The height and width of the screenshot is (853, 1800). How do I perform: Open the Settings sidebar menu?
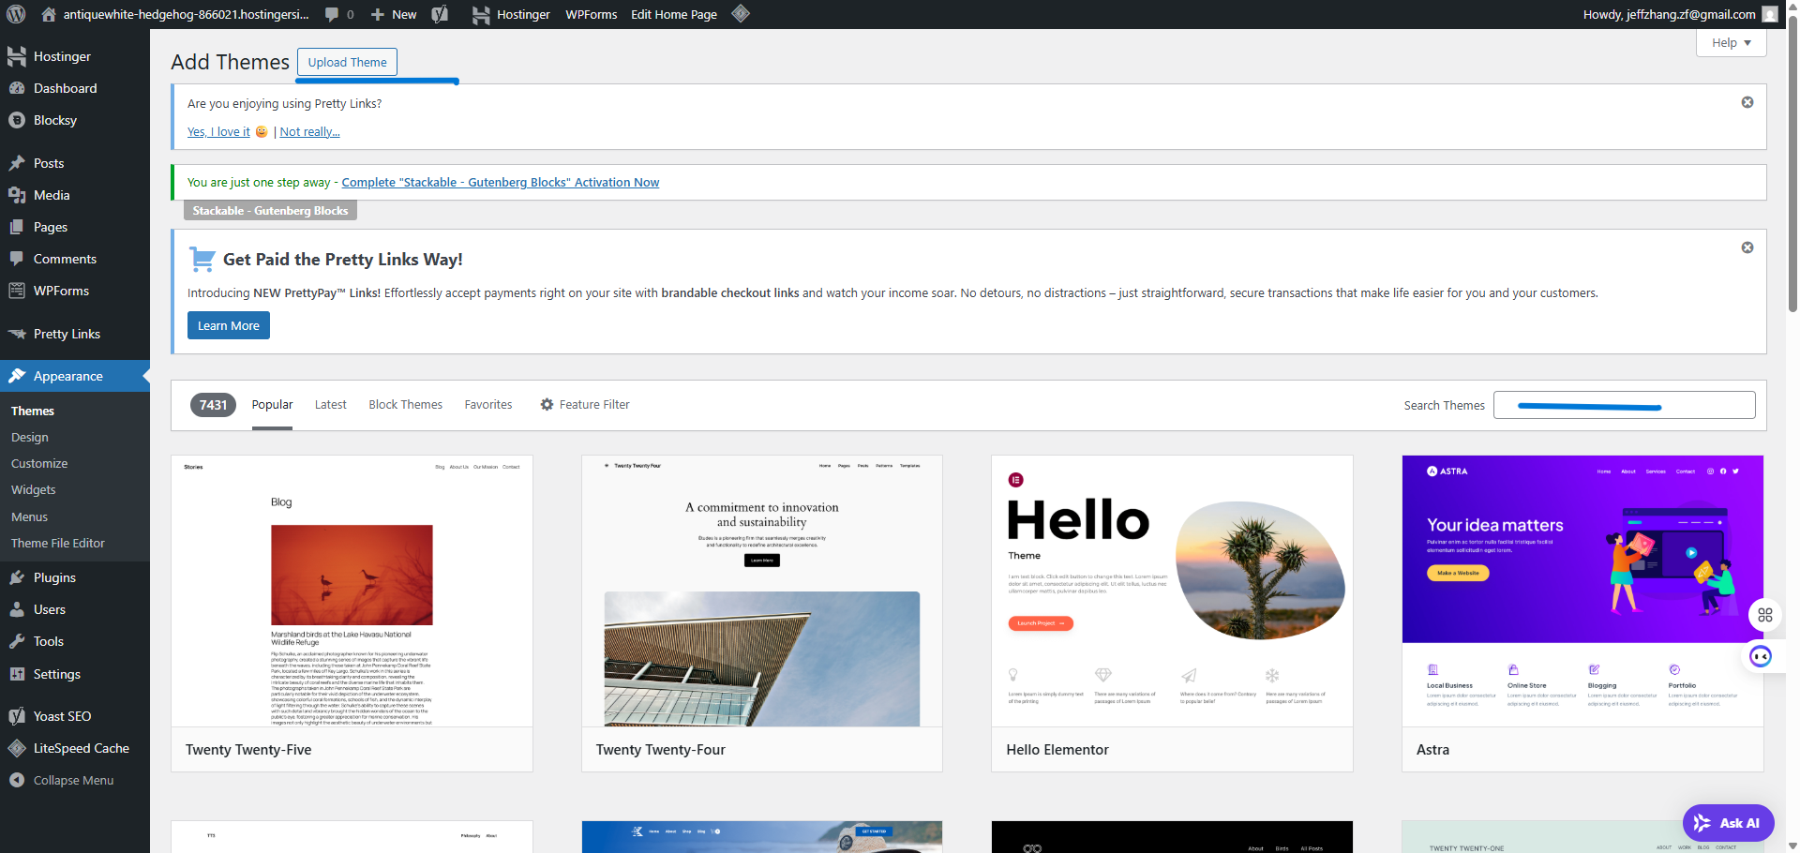coord(75,674)
